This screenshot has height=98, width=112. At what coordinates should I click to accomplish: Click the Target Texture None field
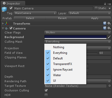click(x=76, y=86)
